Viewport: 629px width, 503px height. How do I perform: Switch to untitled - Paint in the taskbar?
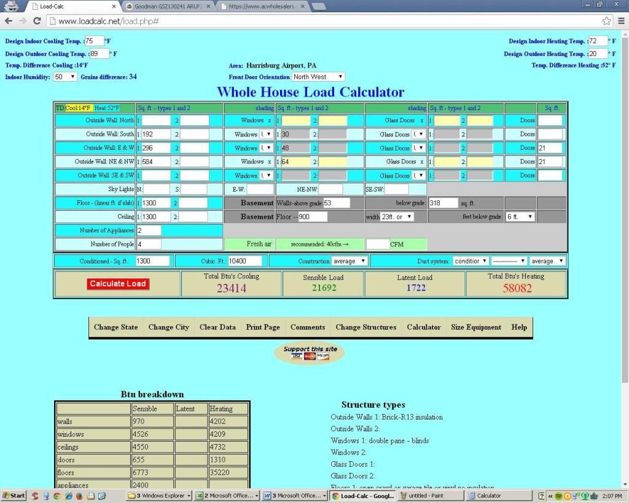[431, 496]
